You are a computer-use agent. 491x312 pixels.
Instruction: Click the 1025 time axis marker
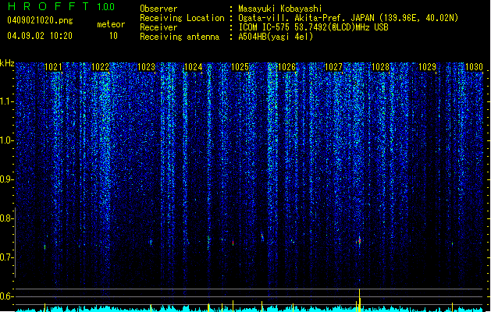point(240,67)
